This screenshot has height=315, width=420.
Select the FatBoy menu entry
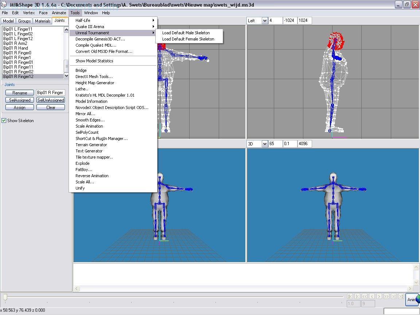point(113,170)
